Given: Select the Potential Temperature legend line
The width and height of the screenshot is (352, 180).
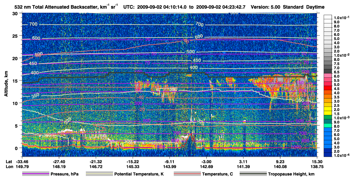Looking at the screenshot, I should (99, 174).
